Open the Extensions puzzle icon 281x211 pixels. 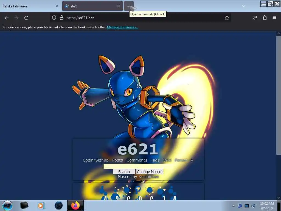[x=265, y=18]
